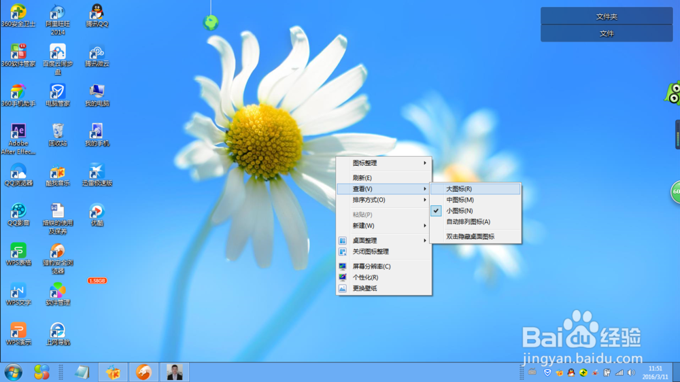Open the notepad icon on the taskbar
Viewport: 680px width, 382px height.
pyautogui.click(x=82, y=372)
